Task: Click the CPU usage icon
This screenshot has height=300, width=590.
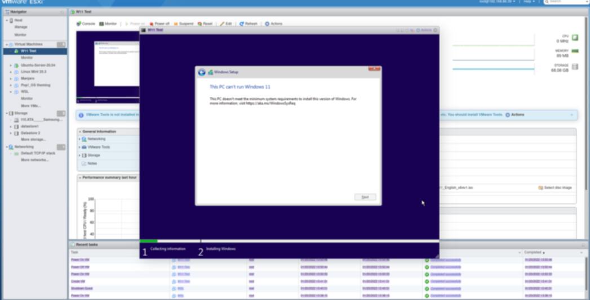Action: 575,38
